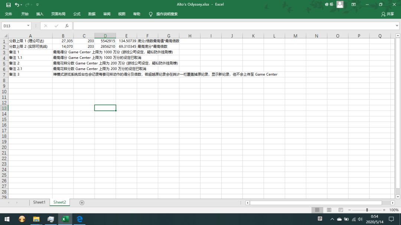Open the notification center icon
This screenshot has width=401, height=225.
pos(391,219)
